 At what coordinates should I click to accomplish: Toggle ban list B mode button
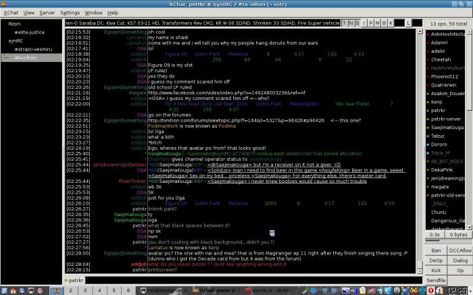[x=384, y=23]
